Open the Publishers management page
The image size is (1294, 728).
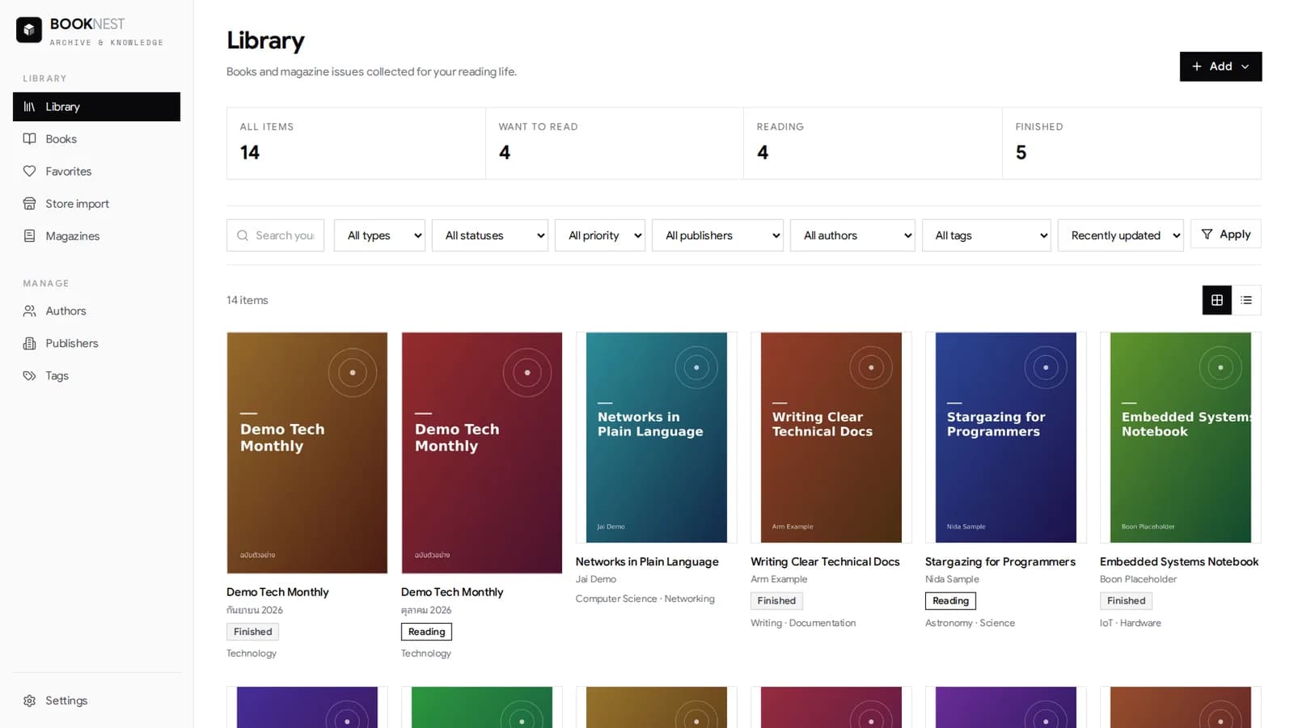[x=96, y=343]
